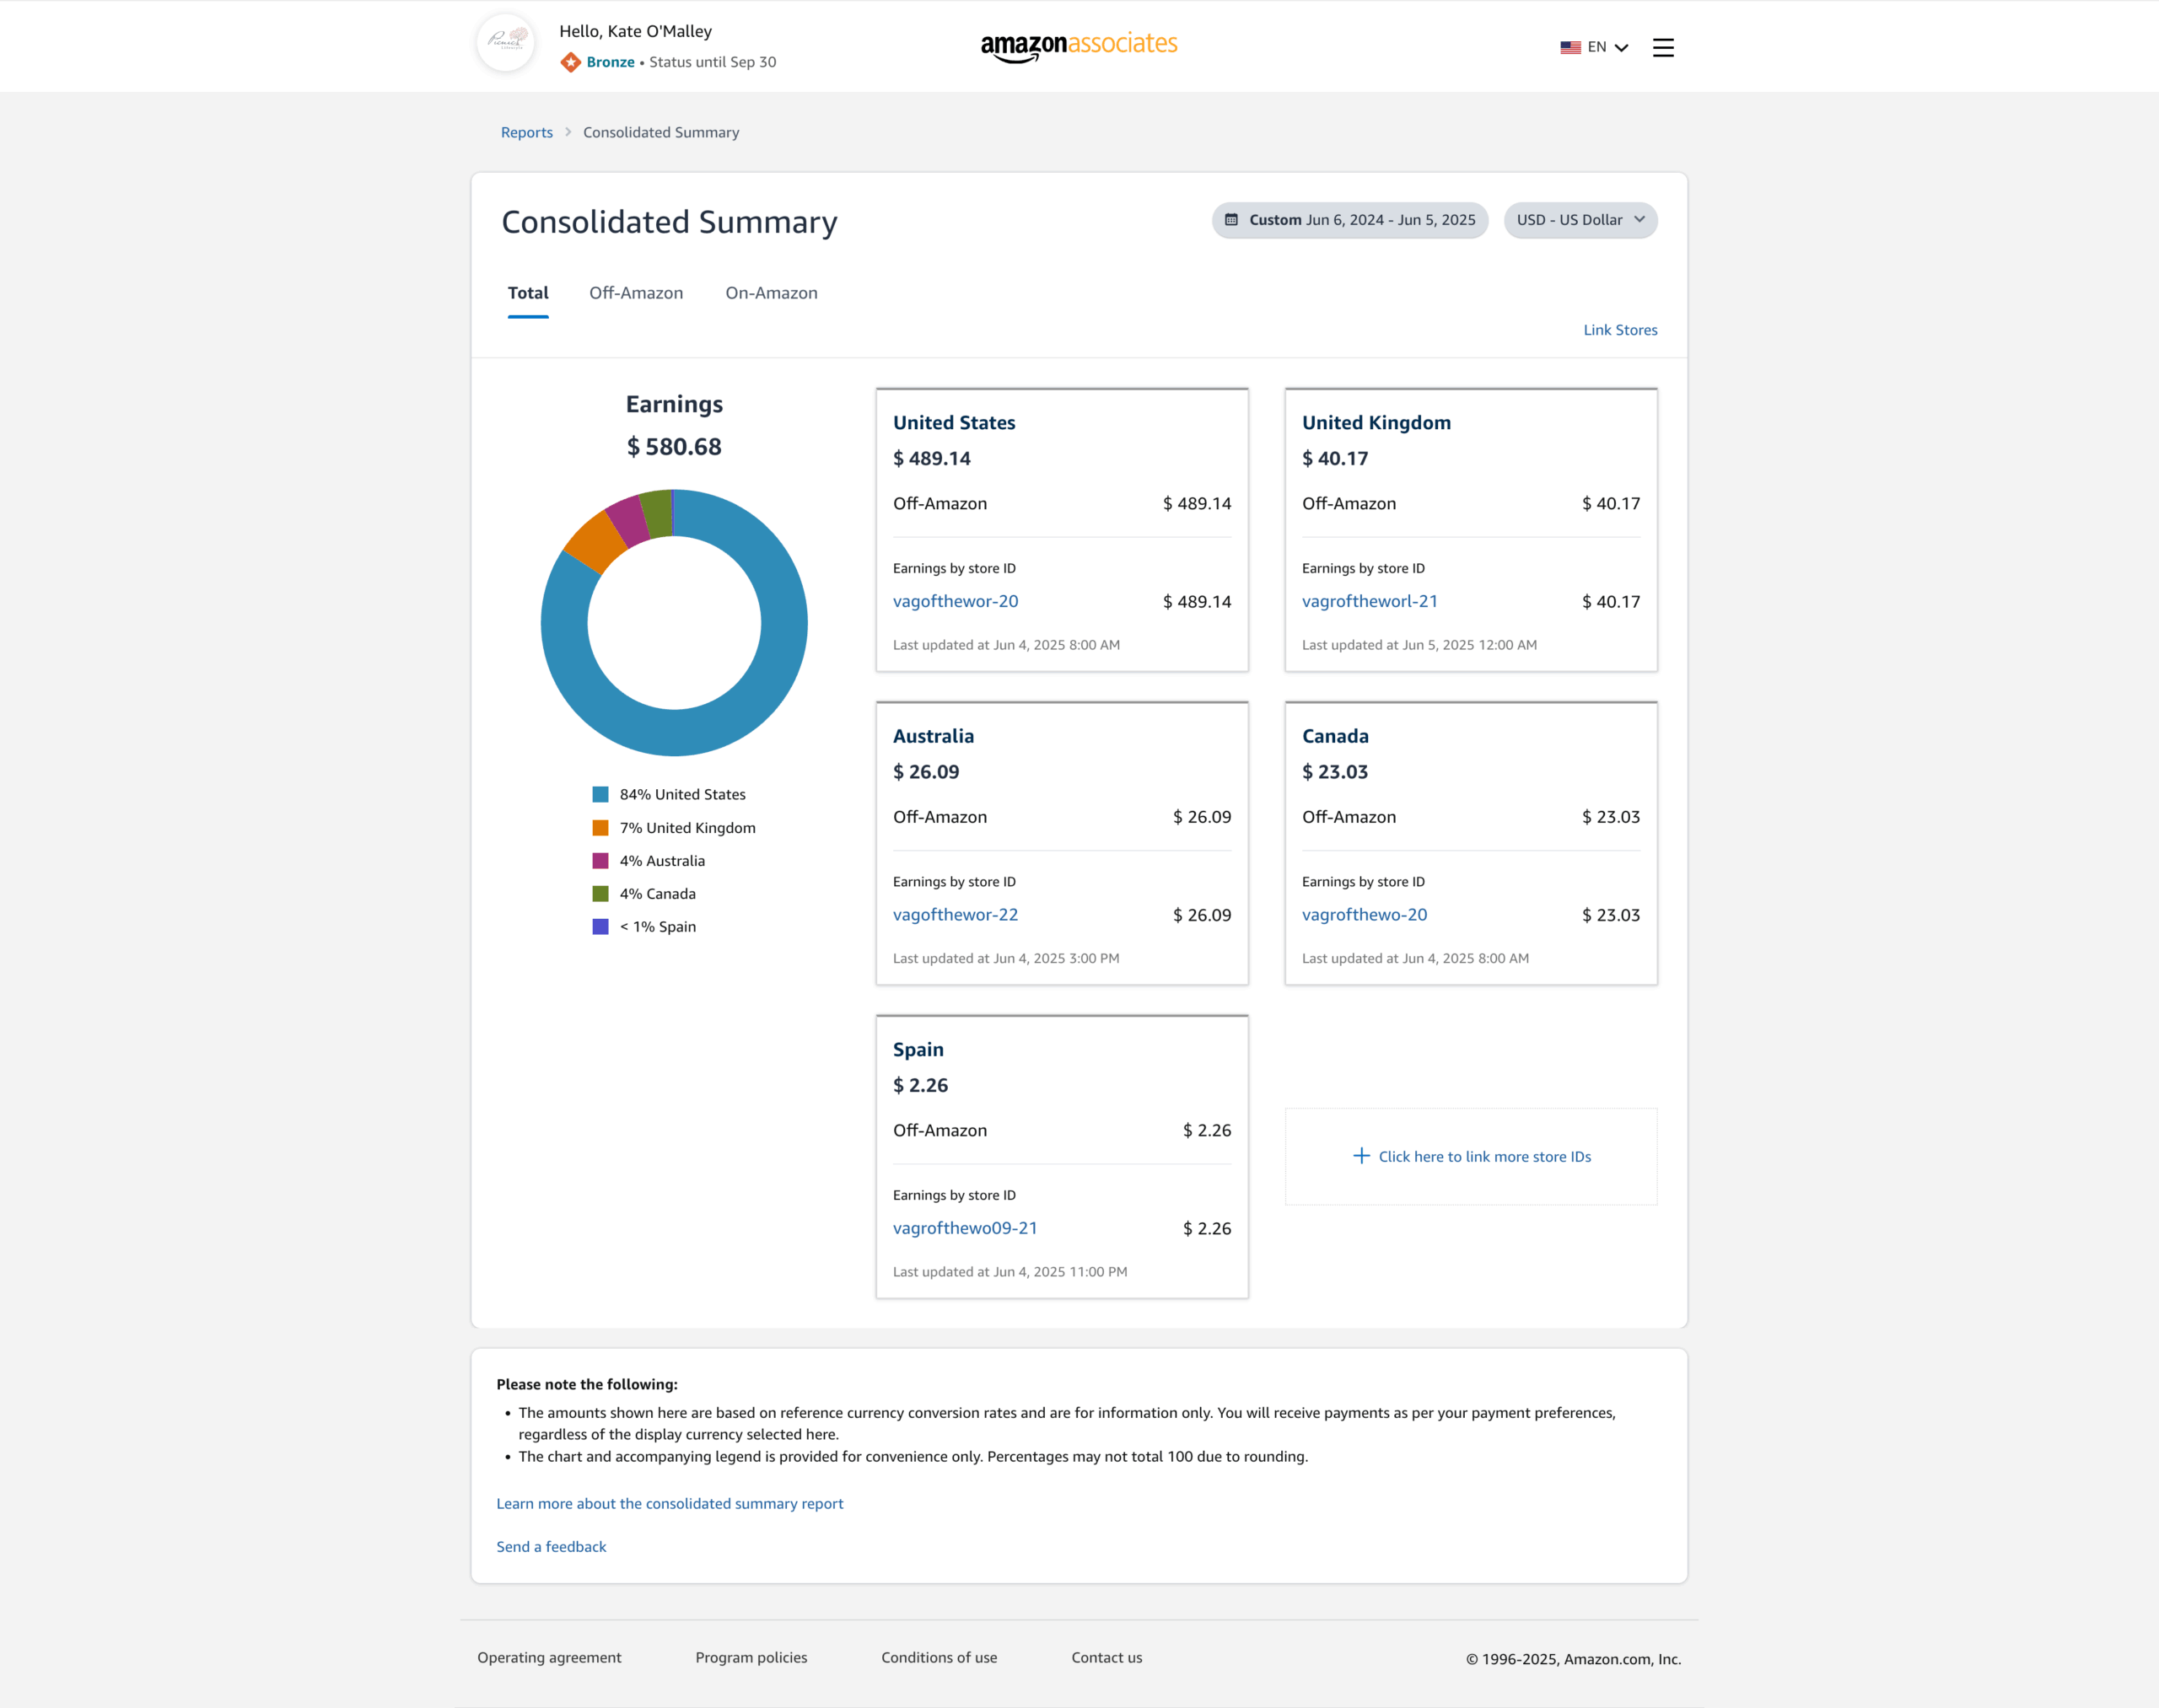Click the Link Stores link
Viewport: 2159px width, 1708px height.
1620,330
